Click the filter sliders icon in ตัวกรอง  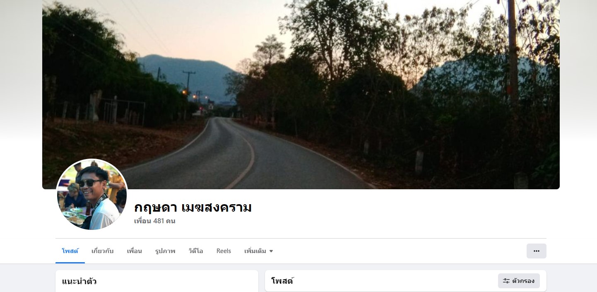(x=506, y=281)
